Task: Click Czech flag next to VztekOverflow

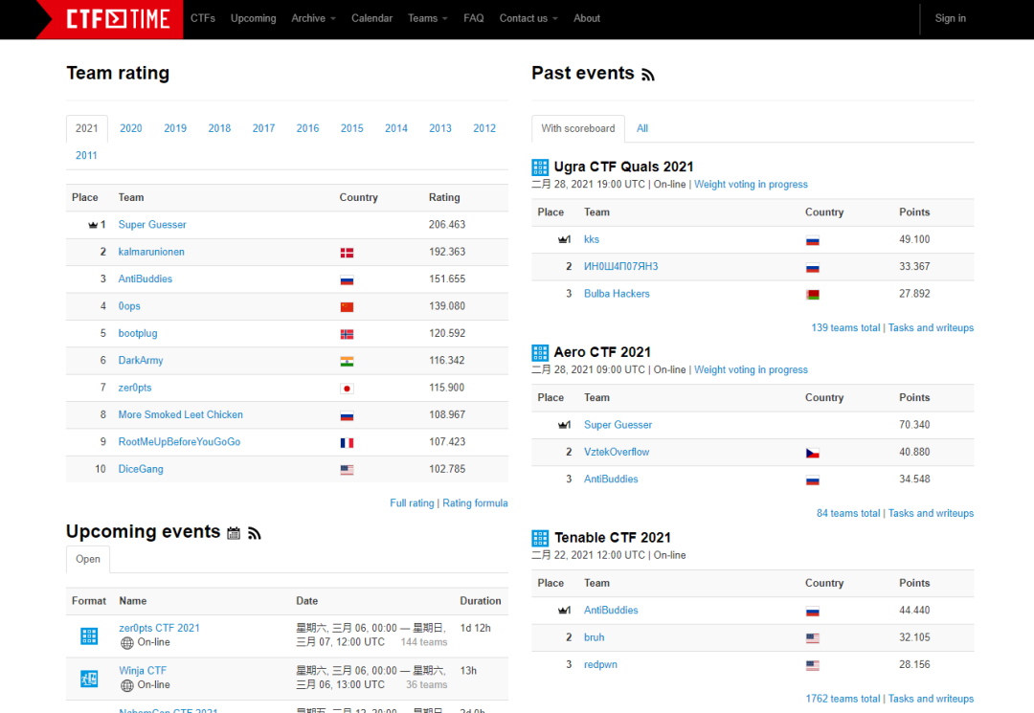Action: click(813, 453)
